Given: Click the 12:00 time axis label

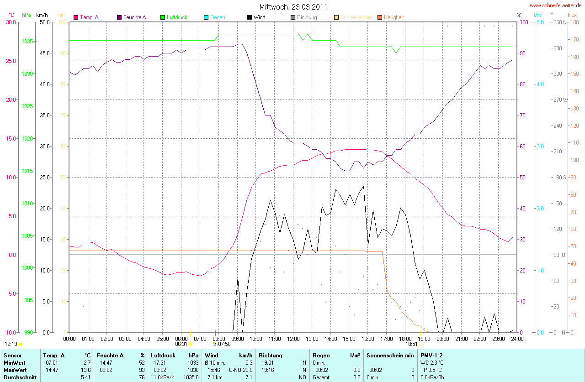Looking at the screenshot, I should pos(293,339).
